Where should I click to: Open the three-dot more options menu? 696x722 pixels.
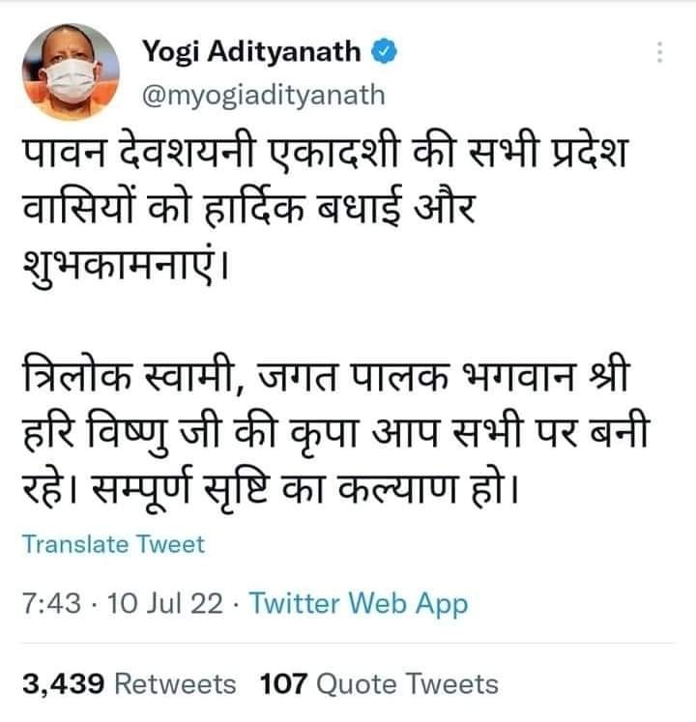(x=659, y=52)
